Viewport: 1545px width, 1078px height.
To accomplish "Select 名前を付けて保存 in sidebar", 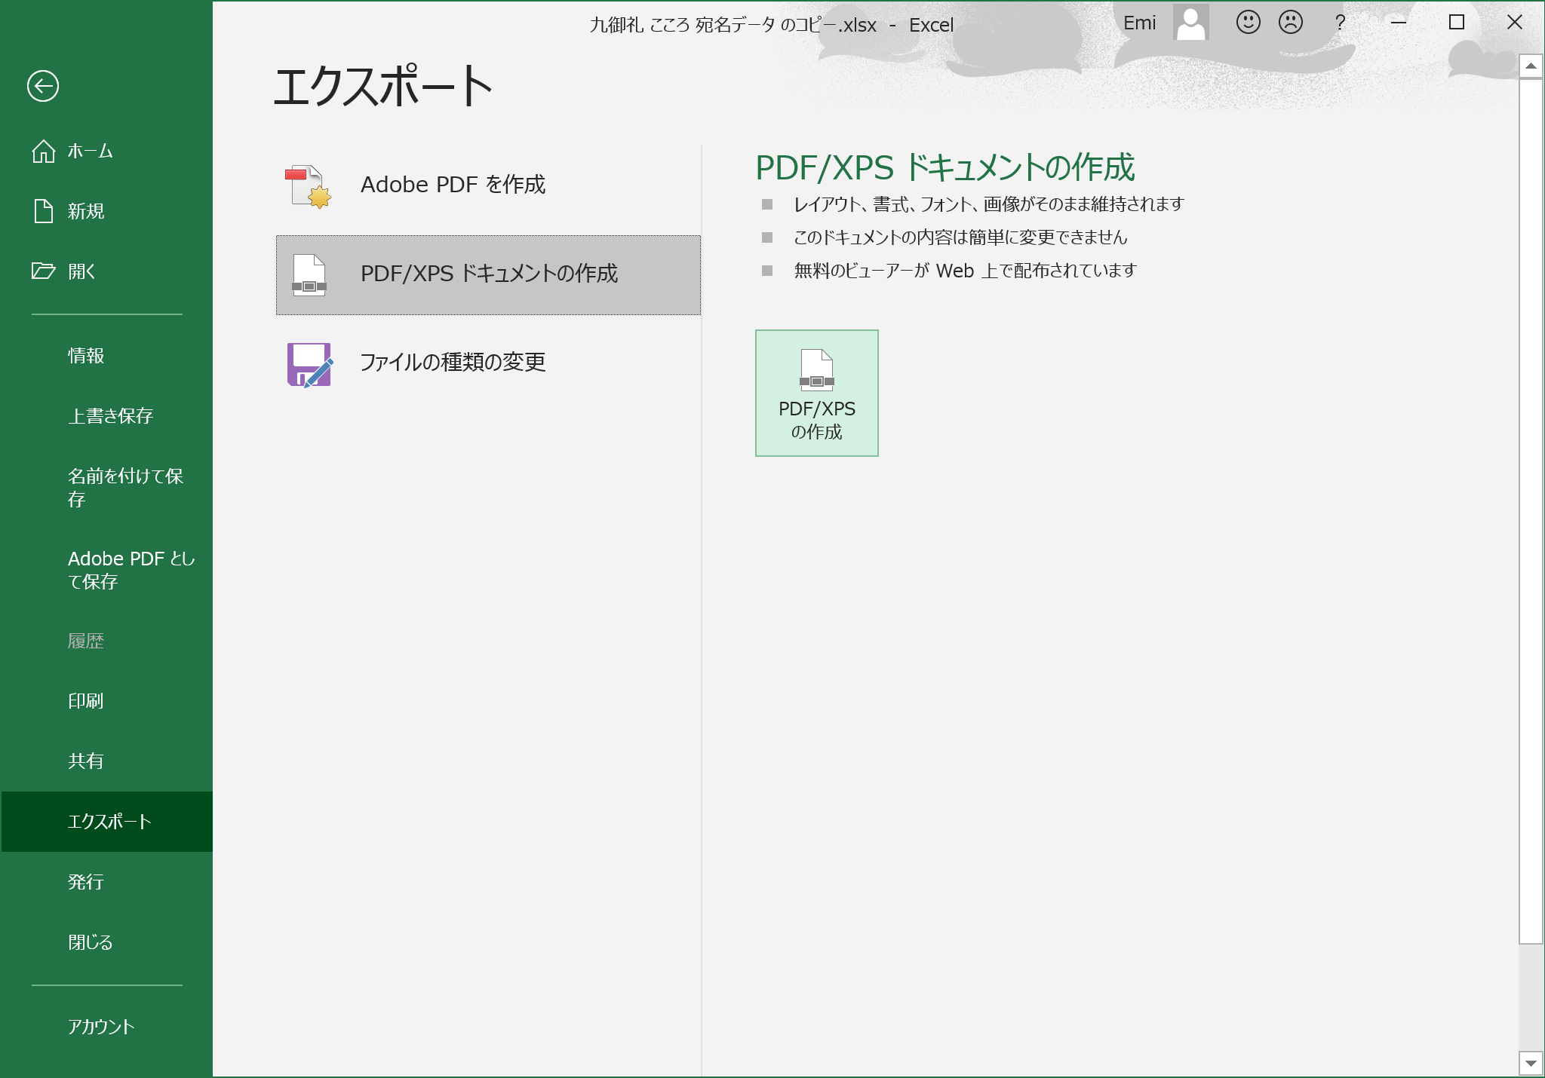I will pyautogui.click(x=125, y=487).
